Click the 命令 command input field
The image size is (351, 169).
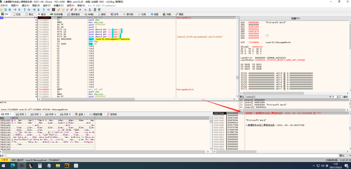tap(172, 155)
